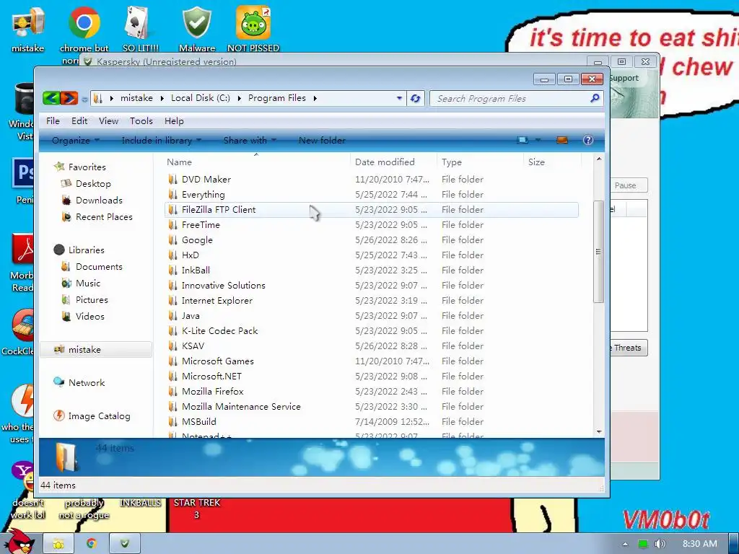Image resolution: width=739 pixels, height=554 pixels.
Task: Select the DVD Maker folder
Action: (x=372, y=180)
